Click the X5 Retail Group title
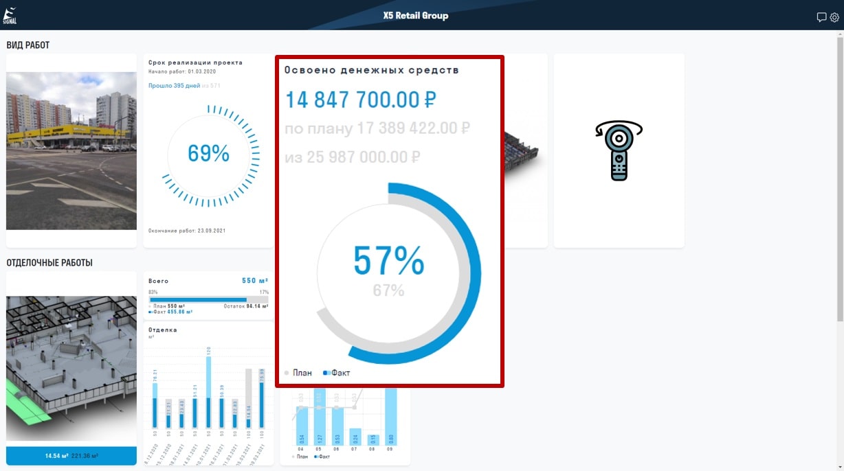The height and width of the screenshot is (471, 844). click(416, 16)
